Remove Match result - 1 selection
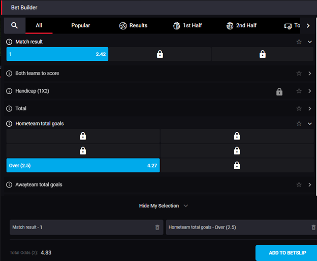317x261 pixels. pos(157,228)
